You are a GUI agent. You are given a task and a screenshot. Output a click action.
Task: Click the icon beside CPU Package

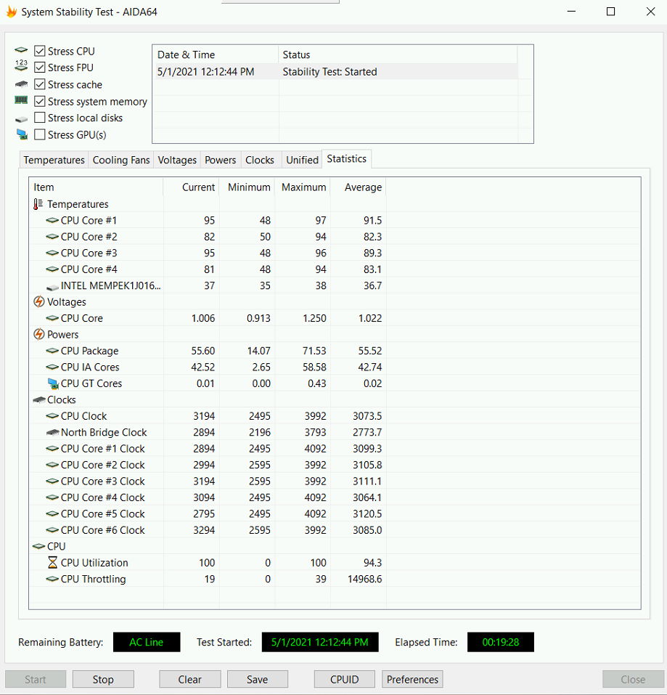[52, 351]
